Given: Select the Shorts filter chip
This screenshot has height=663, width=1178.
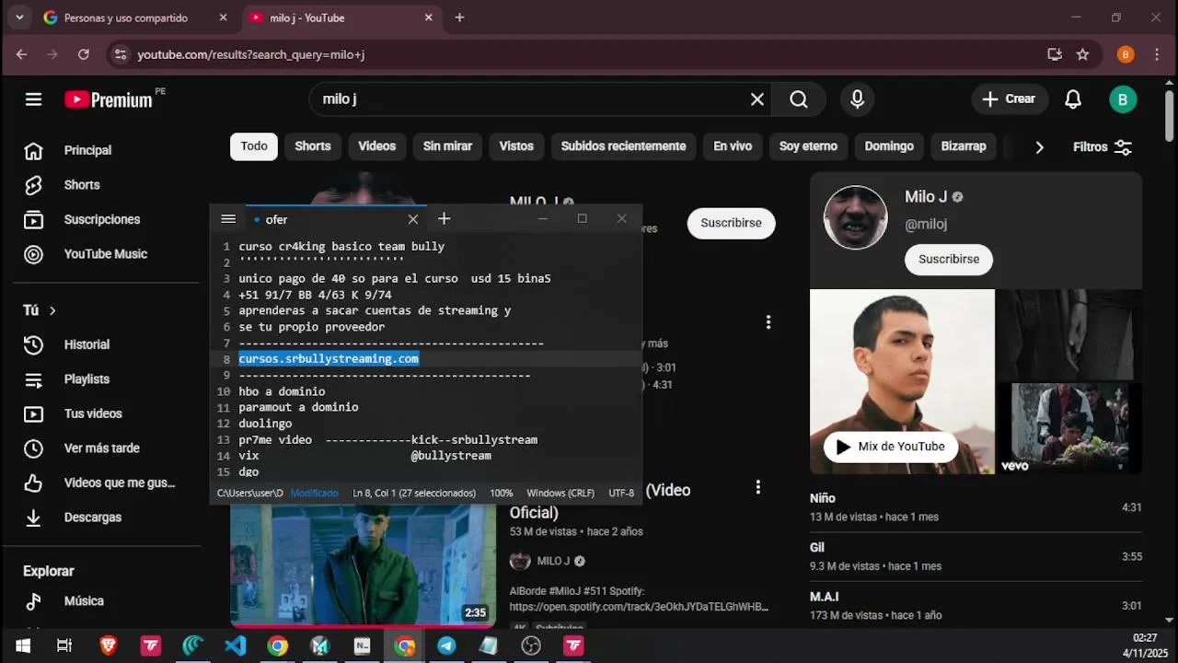Looking at the screenshot, I should click(313, 146).
